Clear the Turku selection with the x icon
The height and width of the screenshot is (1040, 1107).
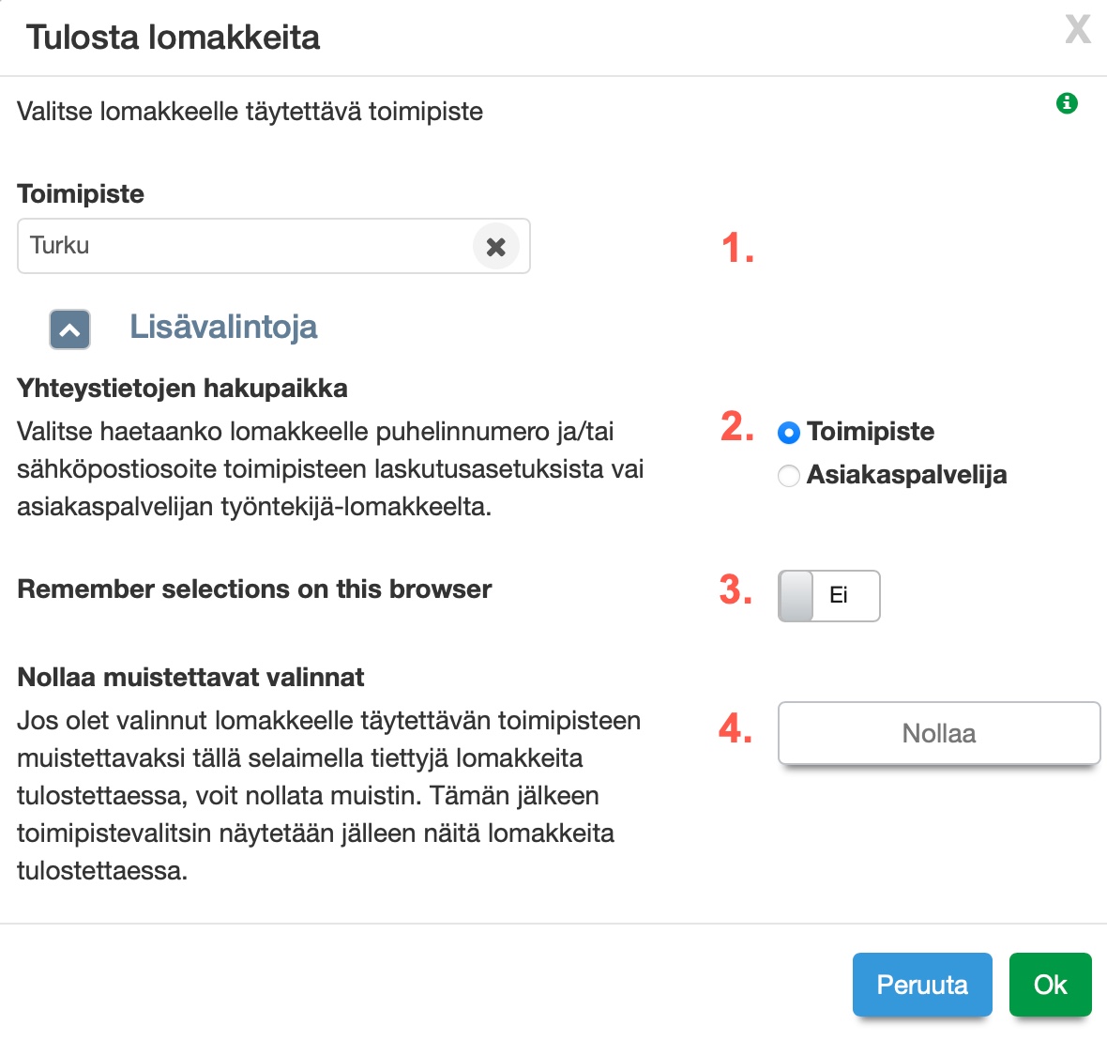496,247
